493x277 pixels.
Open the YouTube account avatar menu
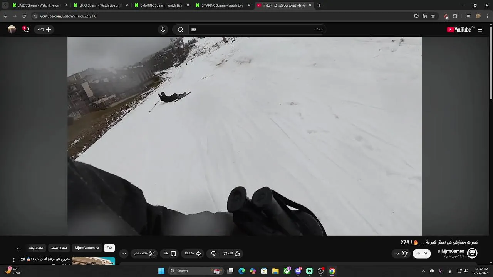point(12,30)
